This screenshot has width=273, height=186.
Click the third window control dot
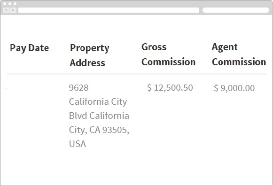[x=15, y=4]
